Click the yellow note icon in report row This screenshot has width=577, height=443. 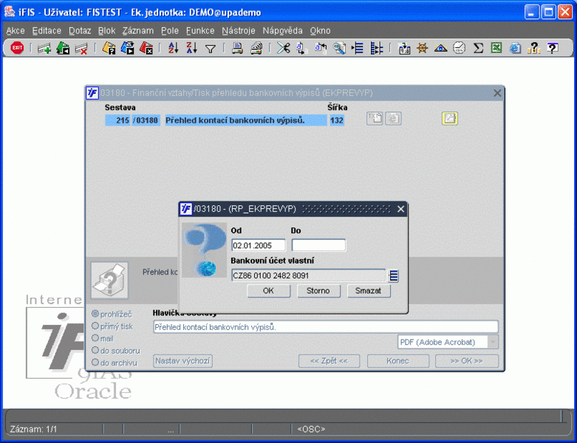[450, 118]
